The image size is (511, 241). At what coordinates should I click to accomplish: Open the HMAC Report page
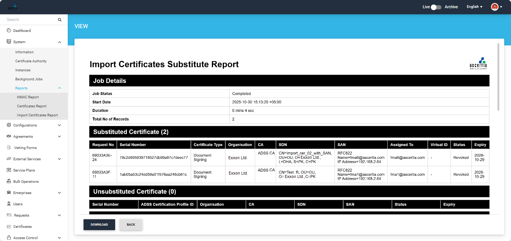point(28,97)
